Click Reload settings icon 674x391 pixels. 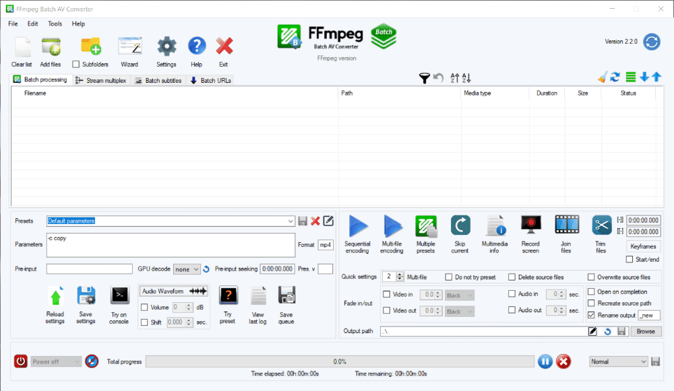pos(55,296)
